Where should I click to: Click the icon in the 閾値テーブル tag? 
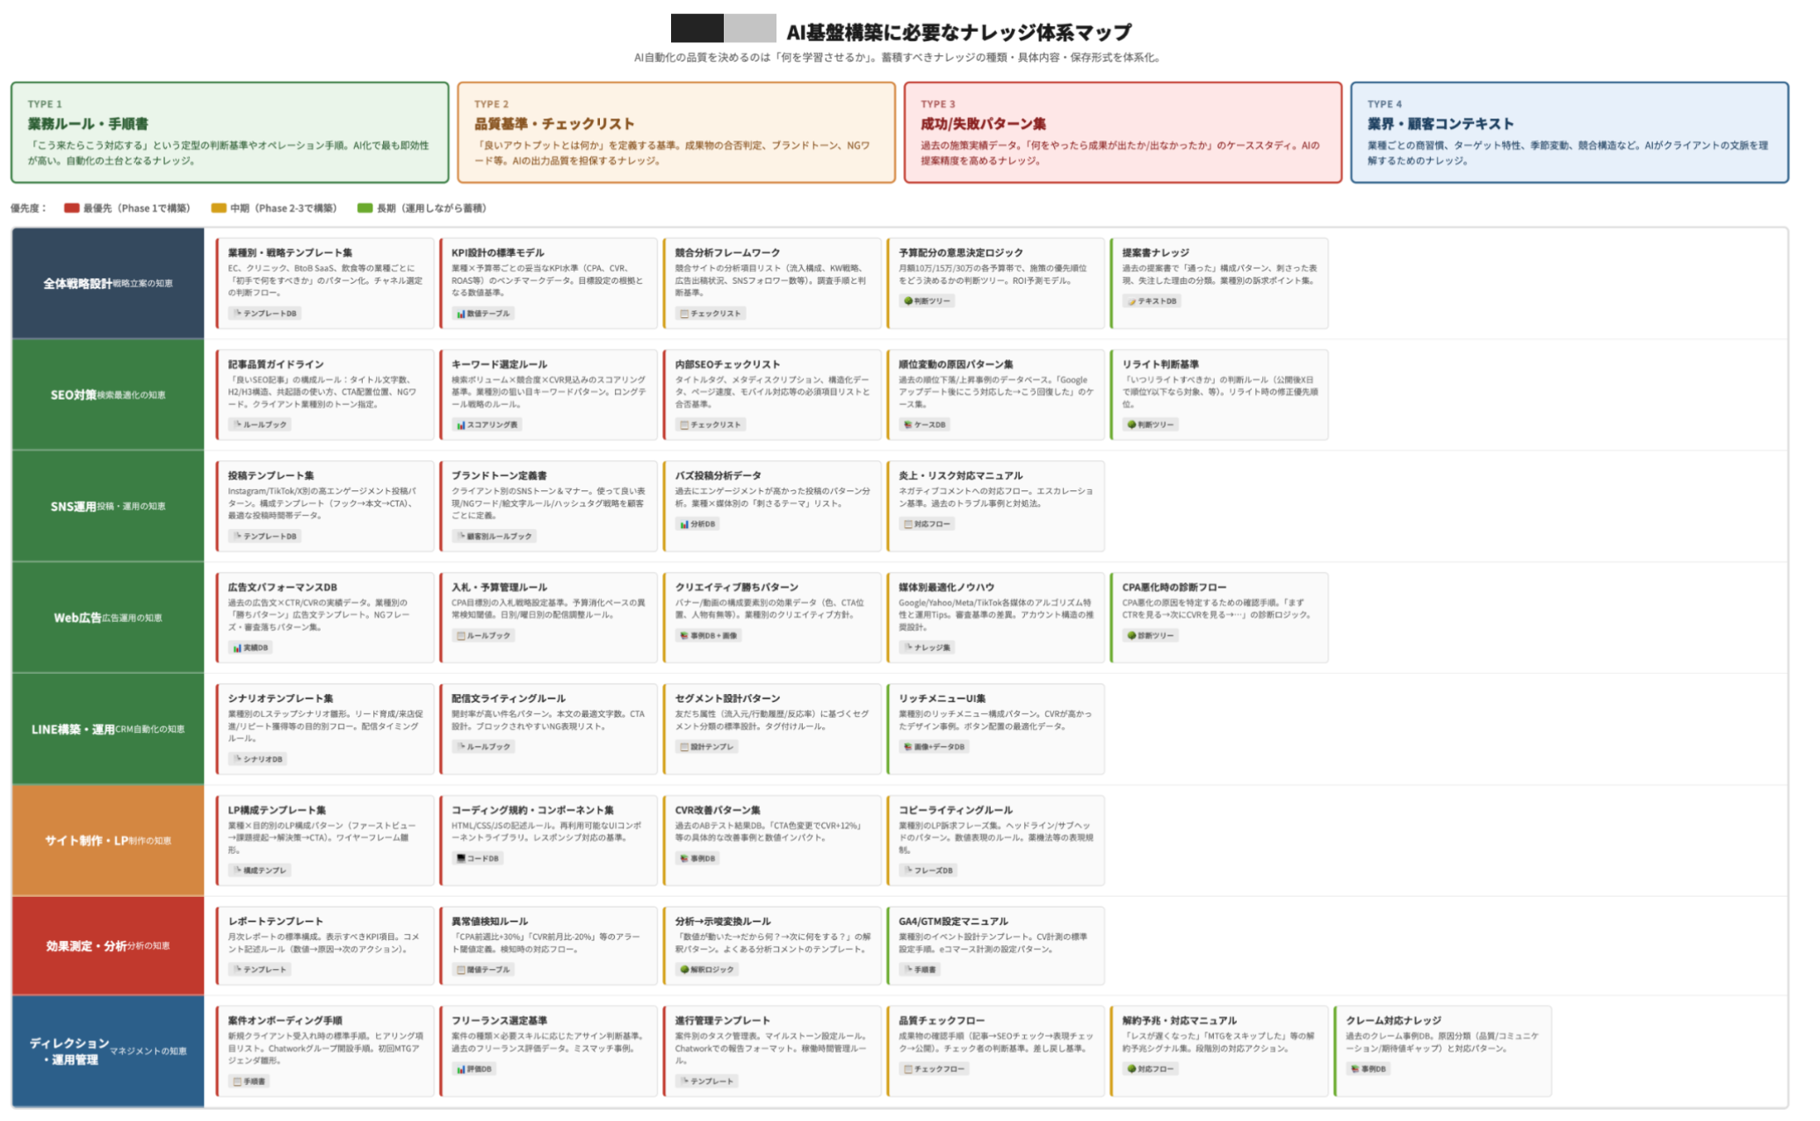(461, 970)
